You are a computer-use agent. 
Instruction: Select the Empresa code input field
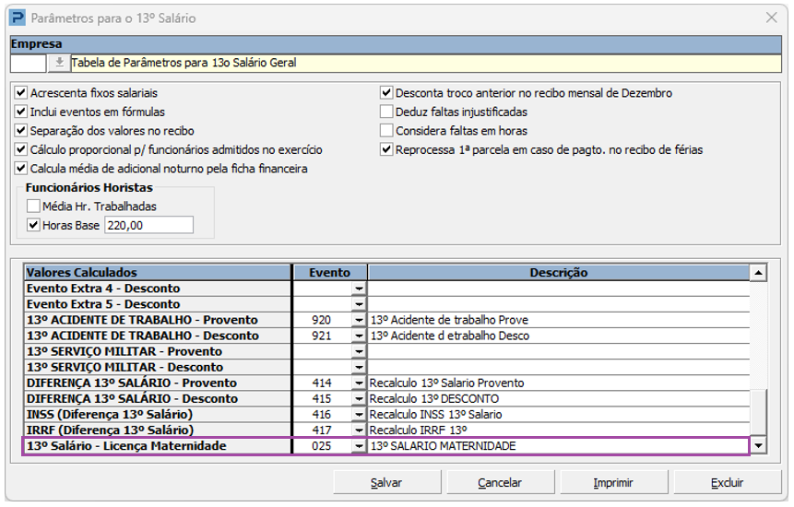pos(29,64)
